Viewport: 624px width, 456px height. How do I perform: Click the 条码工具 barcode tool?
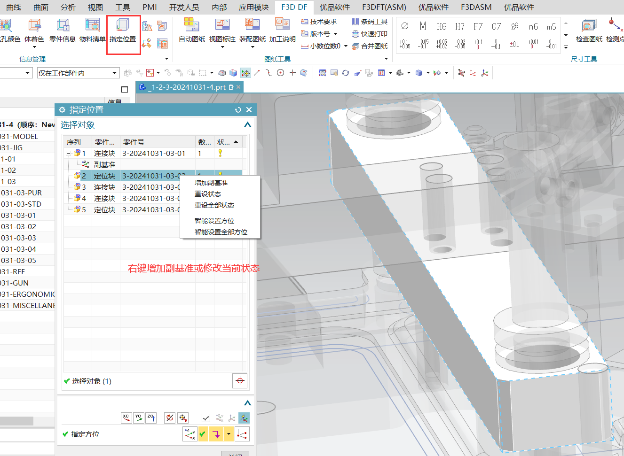pos(370,22)
